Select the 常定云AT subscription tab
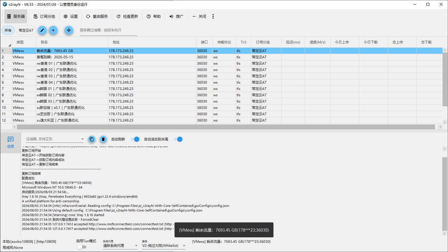This screenshot has width=448, height=252. coord(26,30)
